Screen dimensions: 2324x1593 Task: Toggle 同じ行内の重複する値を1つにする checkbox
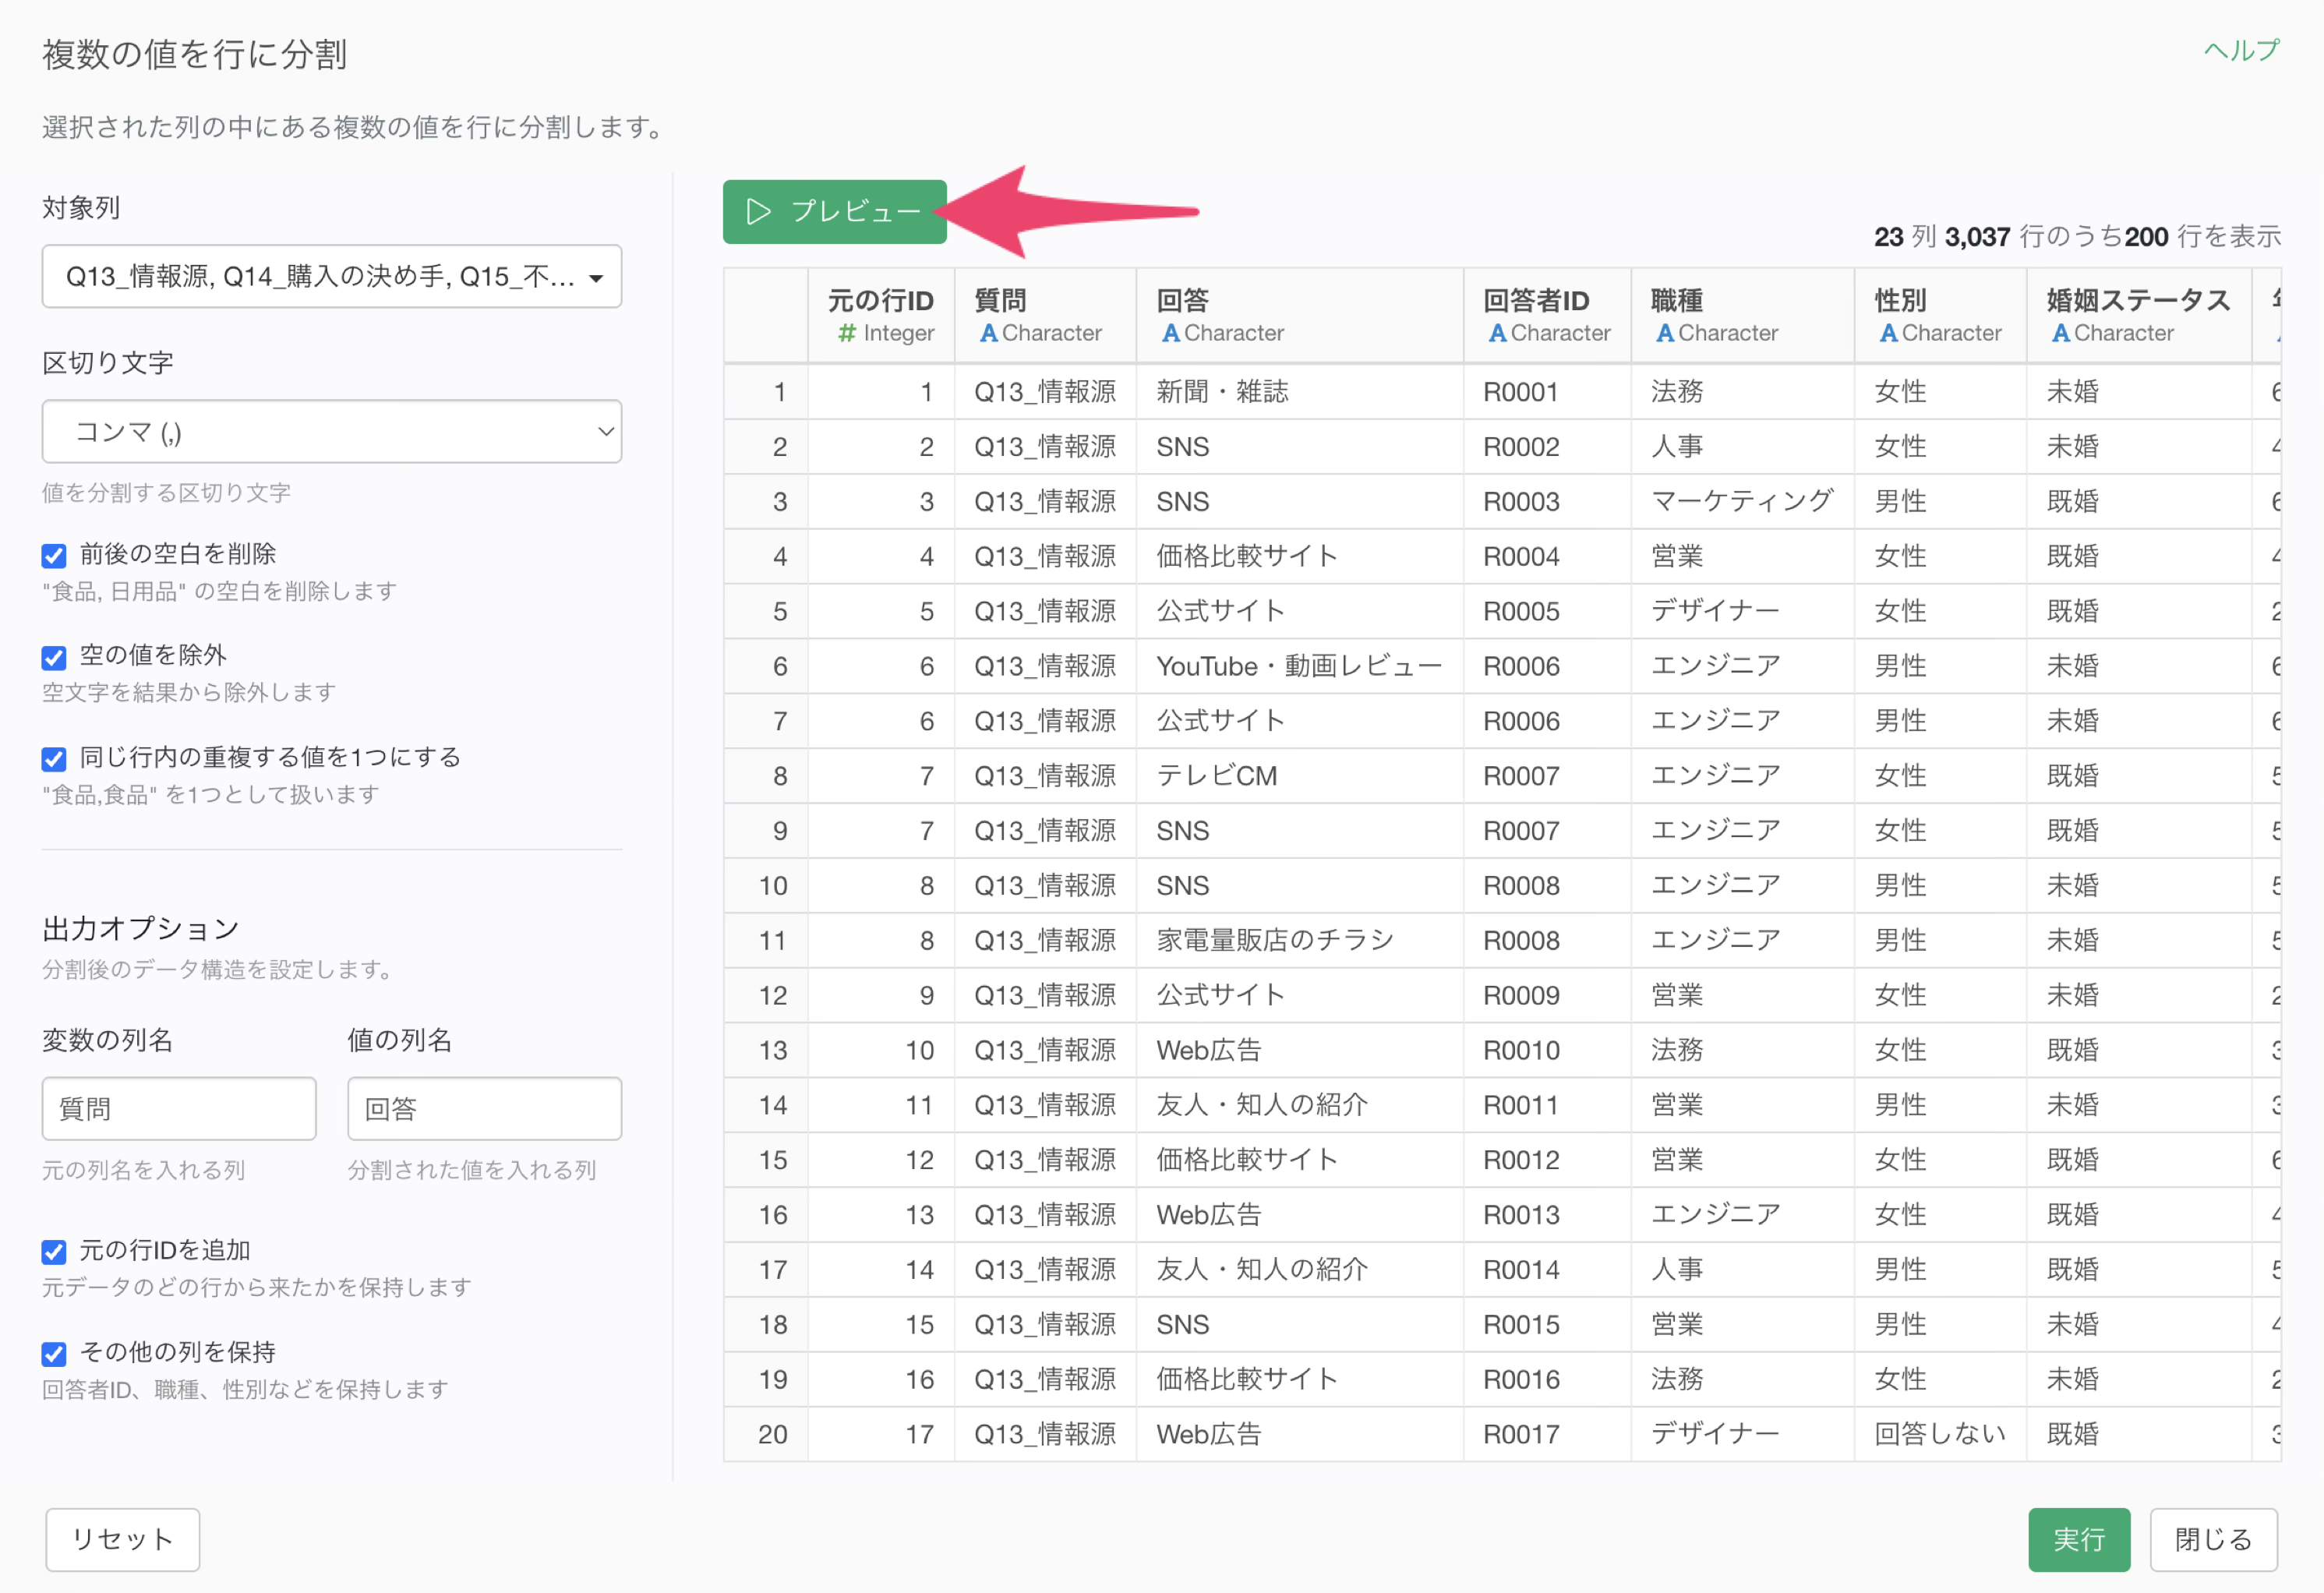click(x=54, y=759)
